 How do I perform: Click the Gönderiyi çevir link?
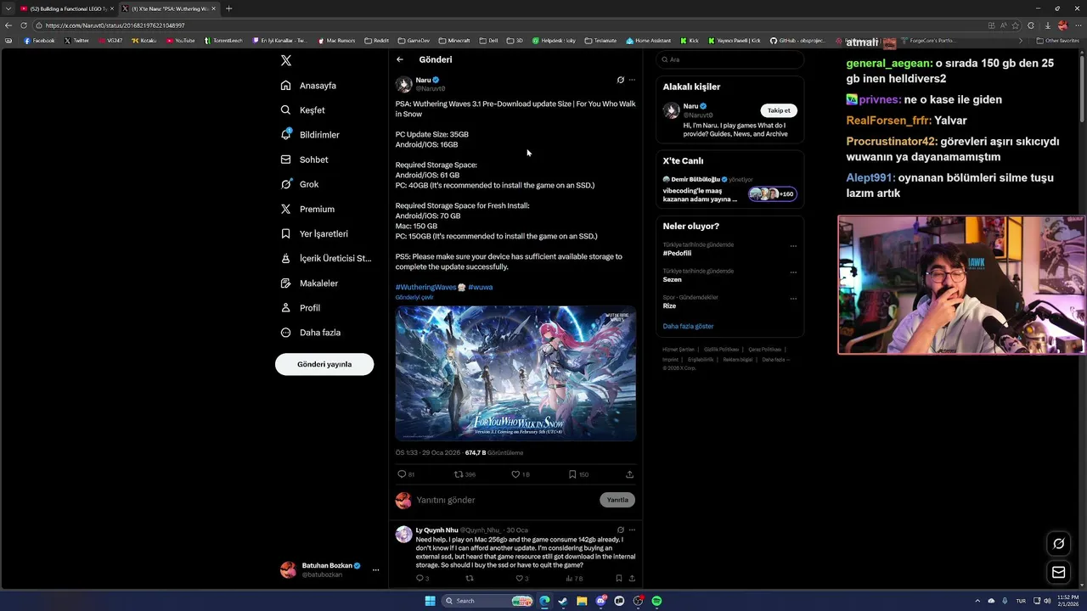(414, 297)
